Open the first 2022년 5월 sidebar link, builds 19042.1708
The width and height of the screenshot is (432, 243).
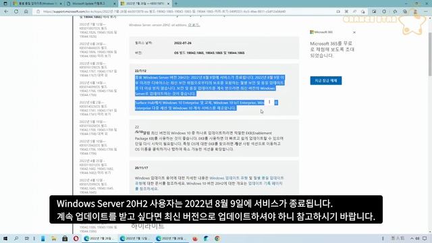[x=98, y=128]
